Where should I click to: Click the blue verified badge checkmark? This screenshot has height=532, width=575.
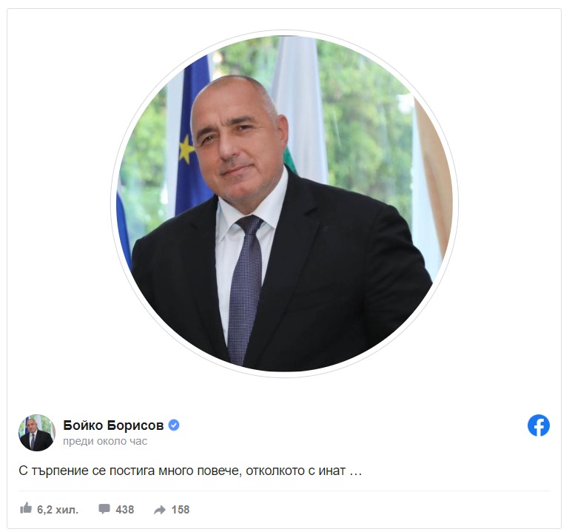pyautogui.click(x=174, y=425)
